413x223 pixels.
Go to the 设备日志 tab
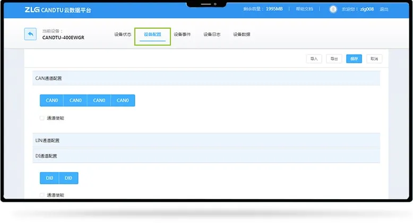click(212, 35)
